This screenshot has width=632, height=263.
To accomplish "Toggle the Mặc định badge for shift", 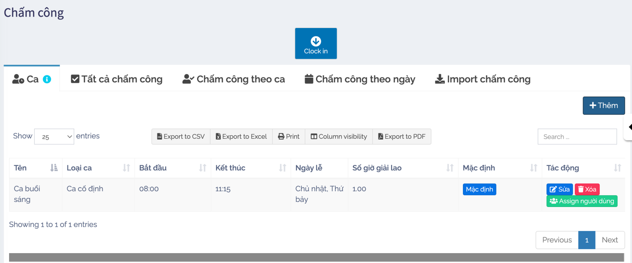I will pyautogui.click(x=479, y=189).
